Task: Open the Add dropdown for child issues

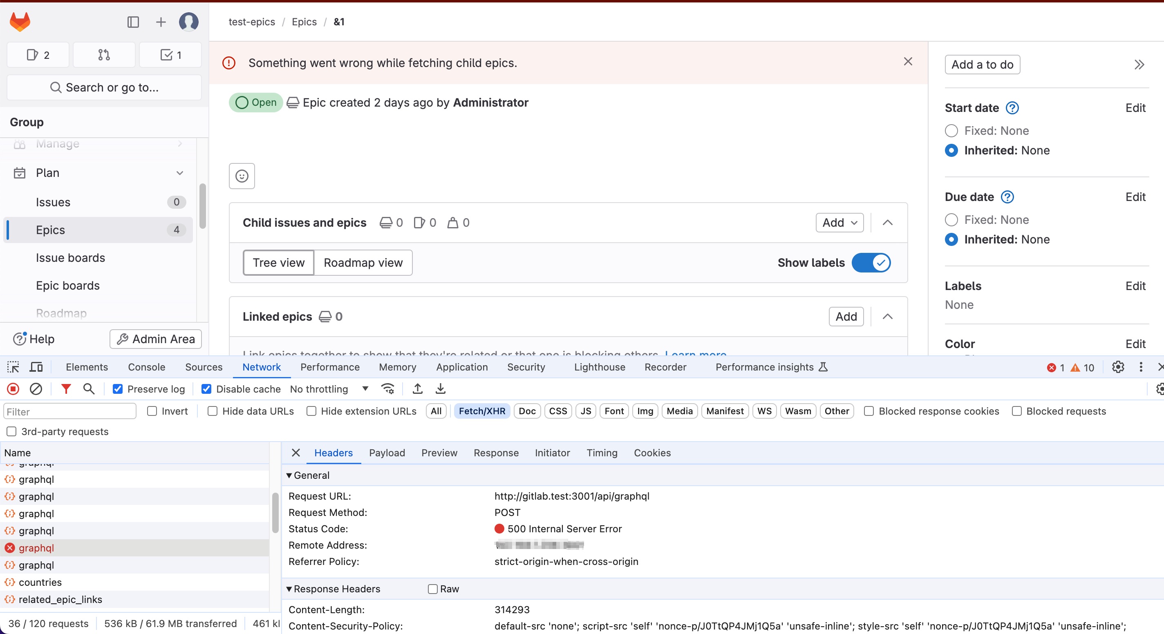Action: point(839,223)
